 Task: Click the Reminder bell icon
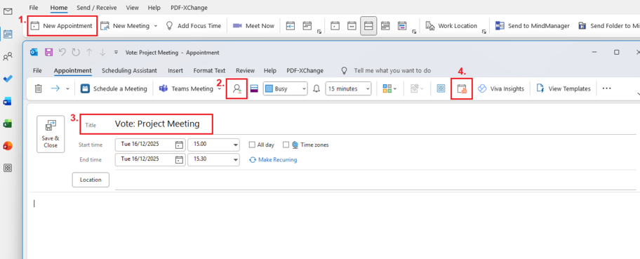[x=316, y=88]
